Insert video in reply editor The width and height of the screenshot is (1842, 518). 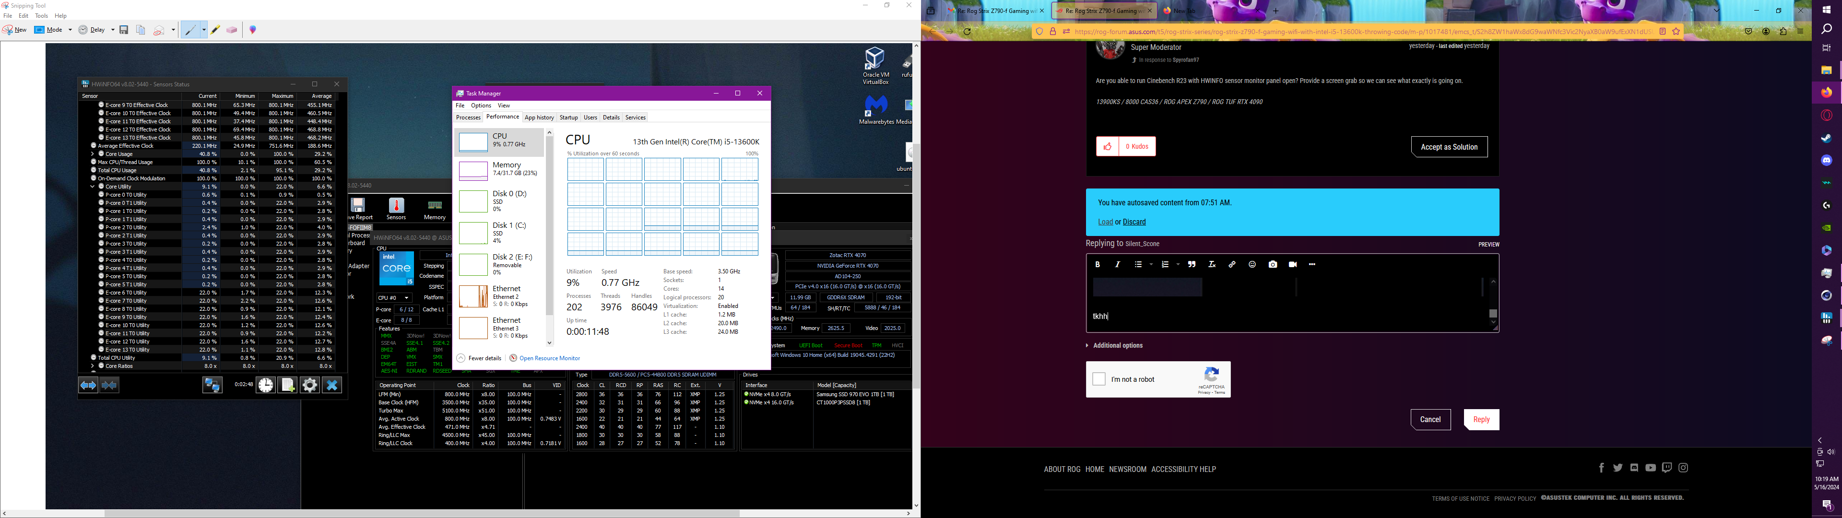1293,265
